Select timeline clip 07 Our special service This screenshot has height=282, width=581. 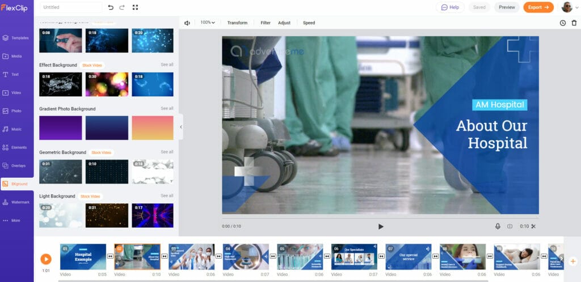pos(409,257)
